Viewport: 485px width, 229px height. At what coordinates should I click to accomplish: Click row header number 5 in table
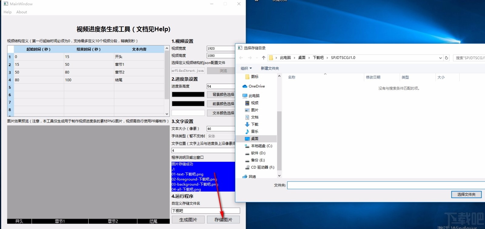10,88
